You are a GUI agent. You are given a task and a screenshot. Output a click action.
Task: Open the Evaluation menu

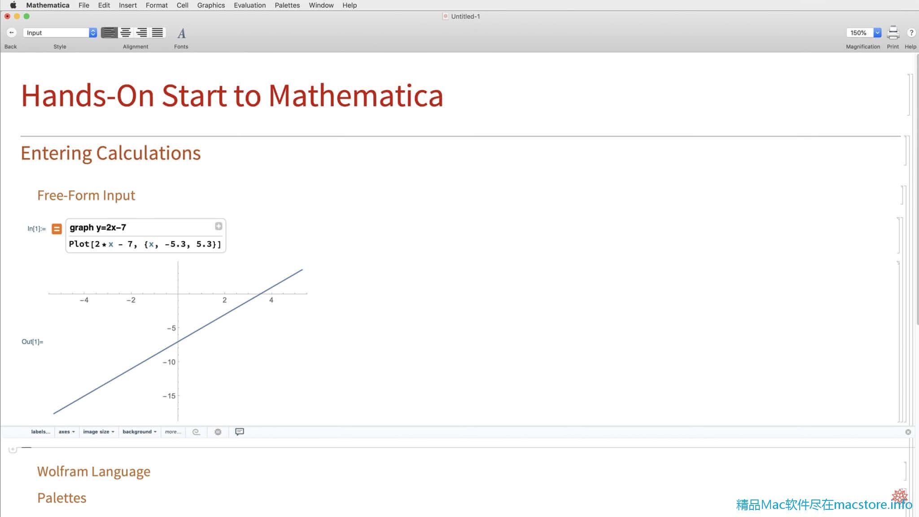click(x=249, y=5)
